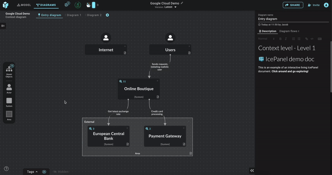Click the tags count badge 25
Viewport: 332px width, 175px height.
tap(44, 172)
